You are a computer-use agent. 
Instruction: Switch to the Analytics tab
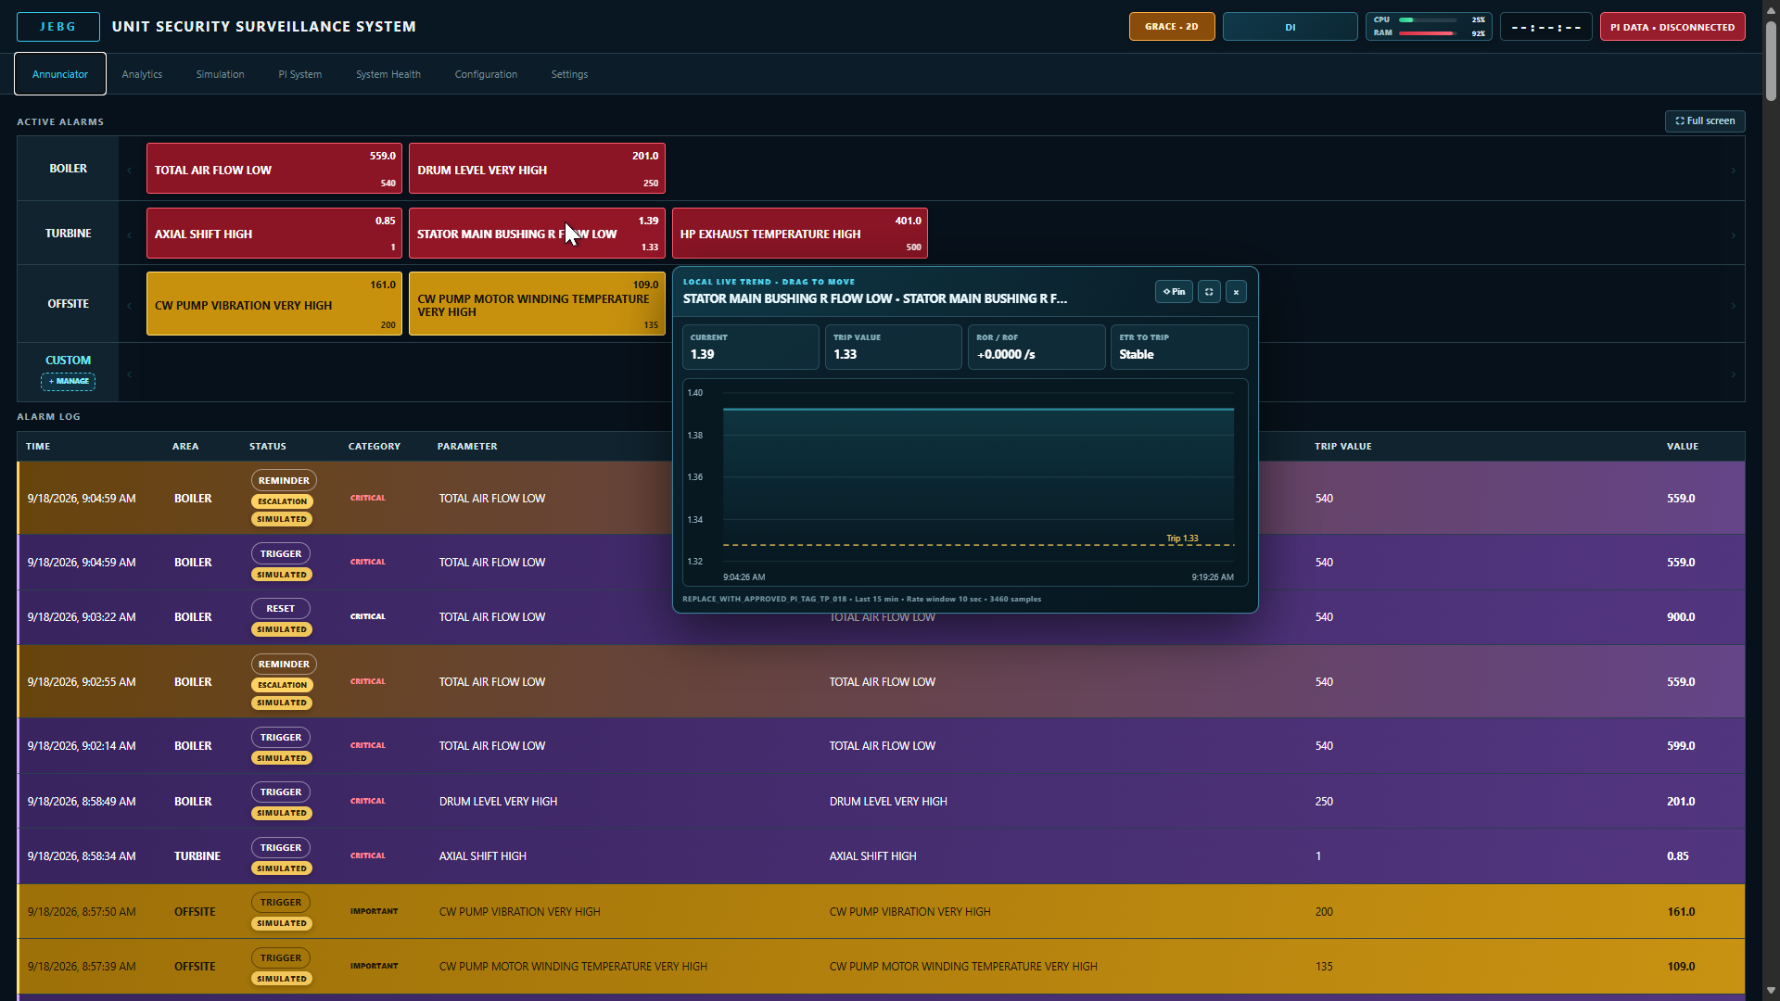coord(142,74)
